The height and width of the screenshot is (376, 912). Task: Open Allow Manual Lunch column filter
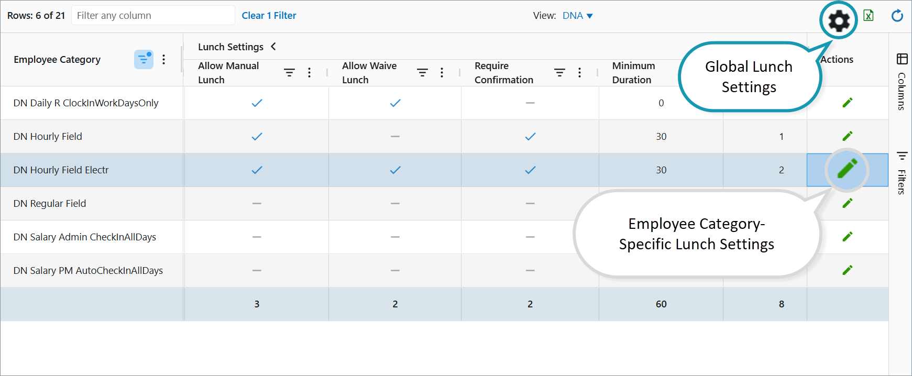[289, 73]
